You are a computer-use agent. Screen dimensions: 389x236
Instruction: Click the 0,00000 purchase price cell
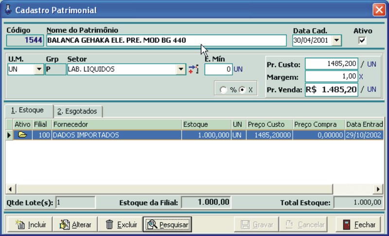point(319,135)
